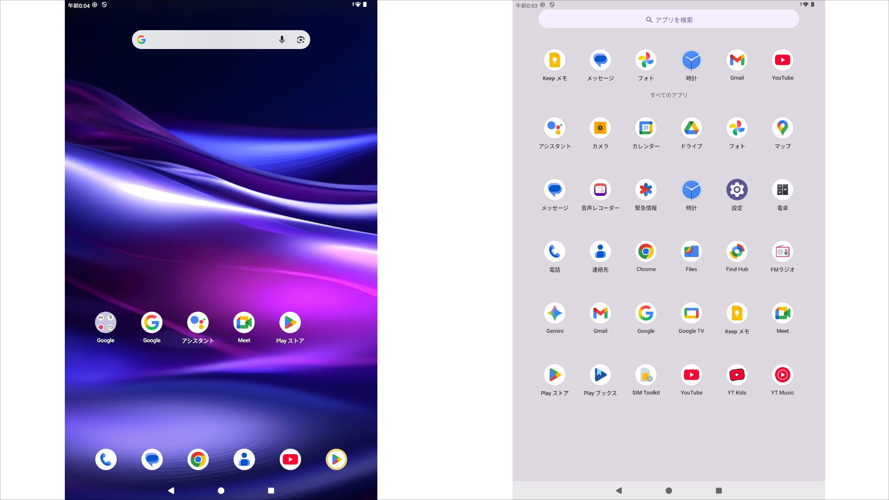Viewport: 889px width, 500px height.
Task: Tap the microphone in Google search widget
Action: [x=282, y=40]
